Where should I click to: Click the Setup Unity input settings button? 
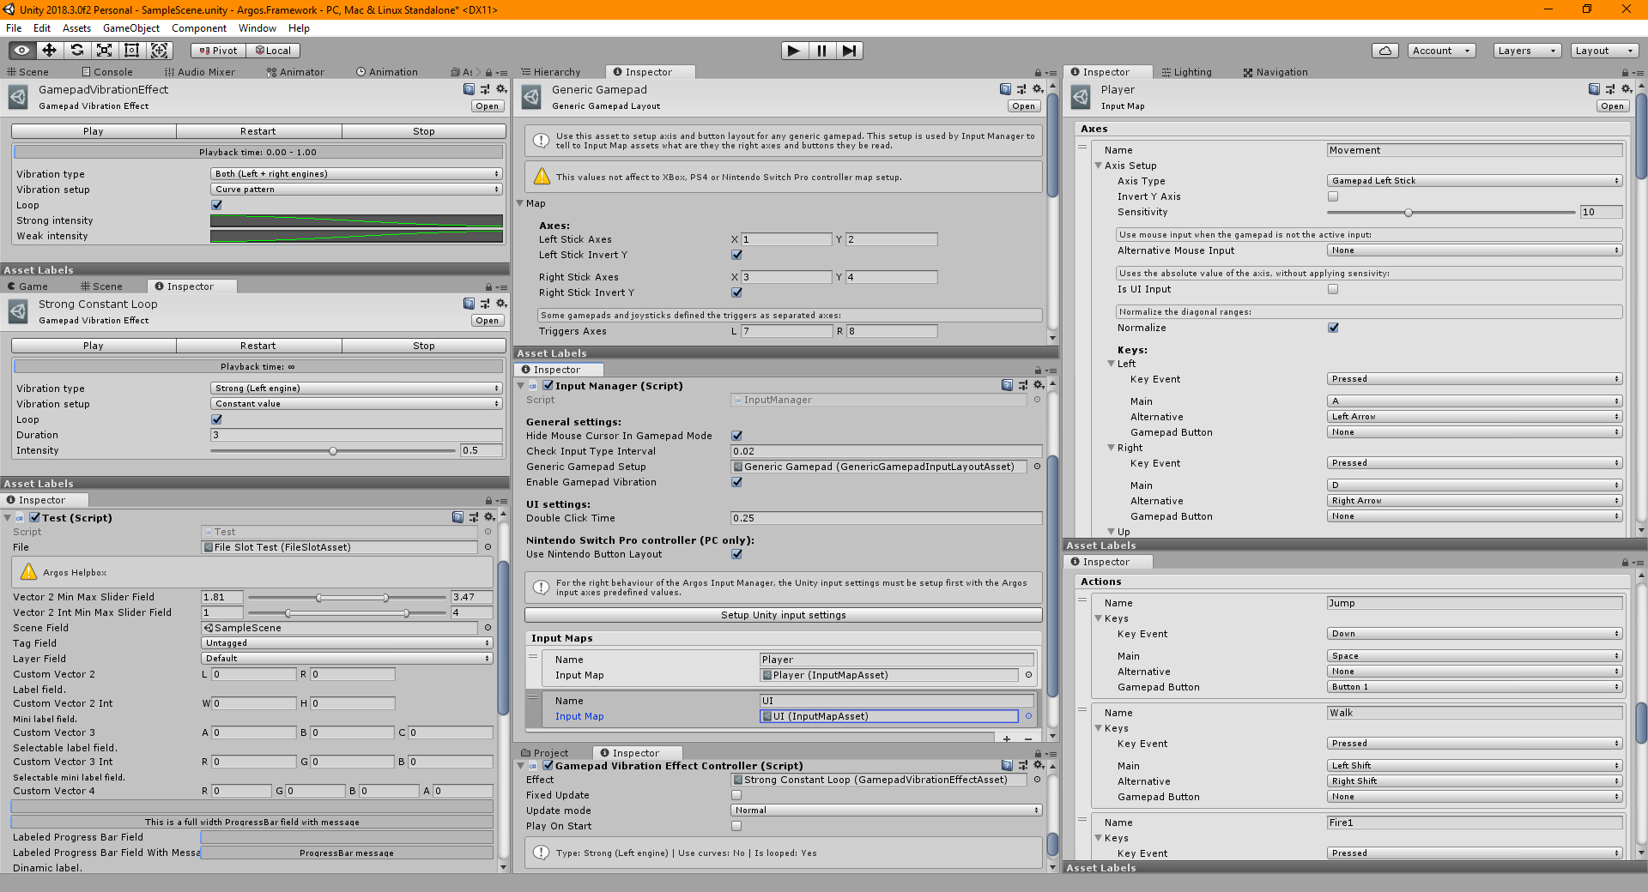(x=782, y=615)
